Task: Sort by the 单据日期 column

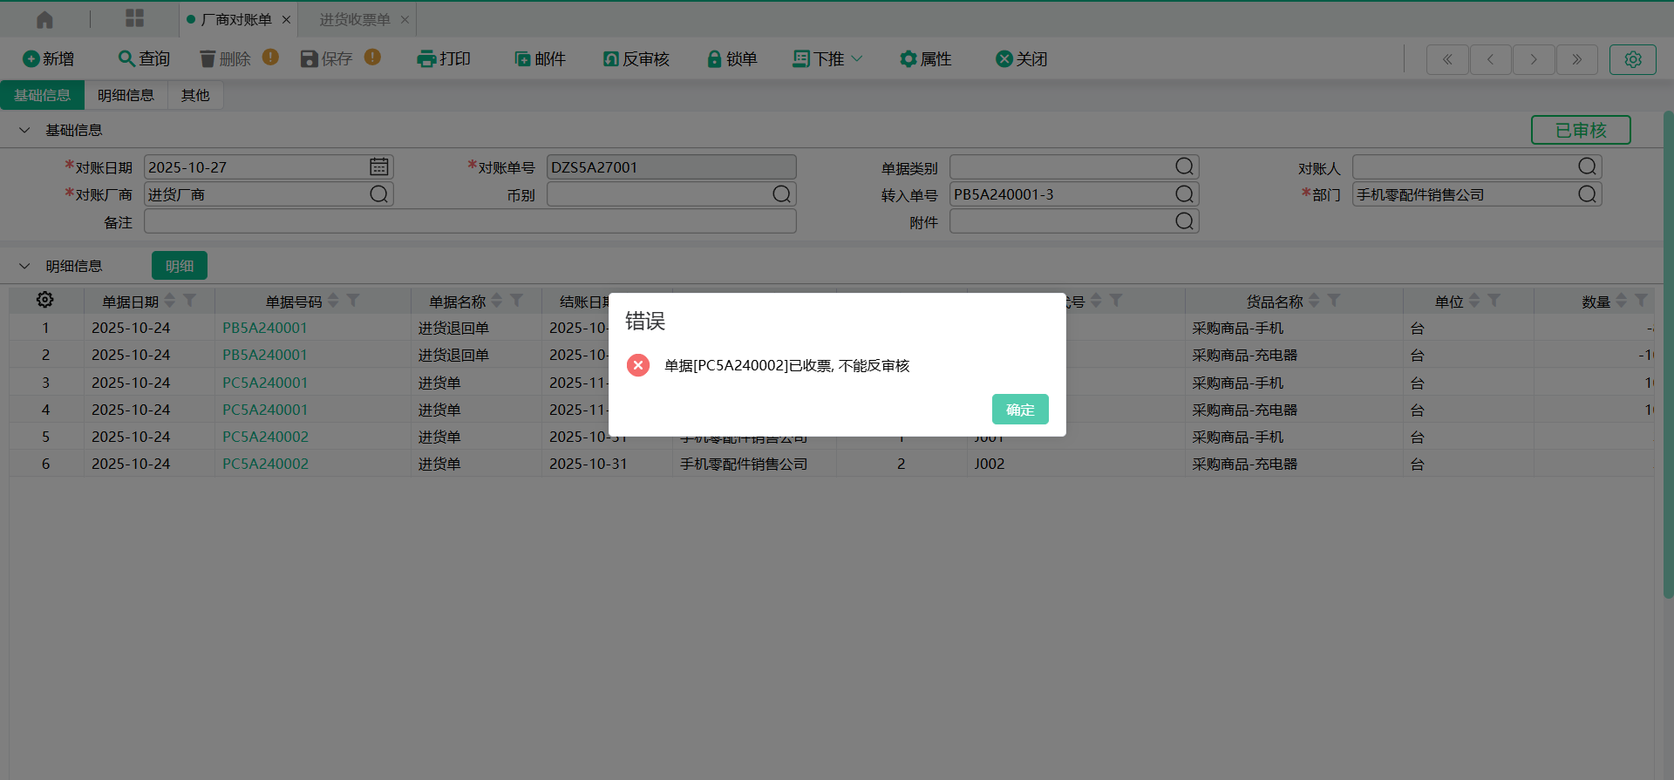Action: pos(170,301)
